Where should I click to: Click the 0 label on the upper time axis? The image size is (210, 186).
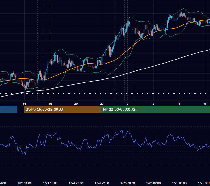[x=128, y=104]
